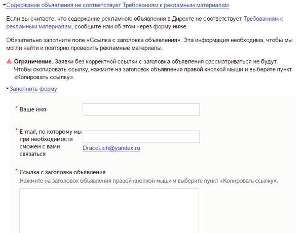This screenshot has height=233, width=304.
Task: Collapse the top section arrow beside the heading
Action: 5,5
